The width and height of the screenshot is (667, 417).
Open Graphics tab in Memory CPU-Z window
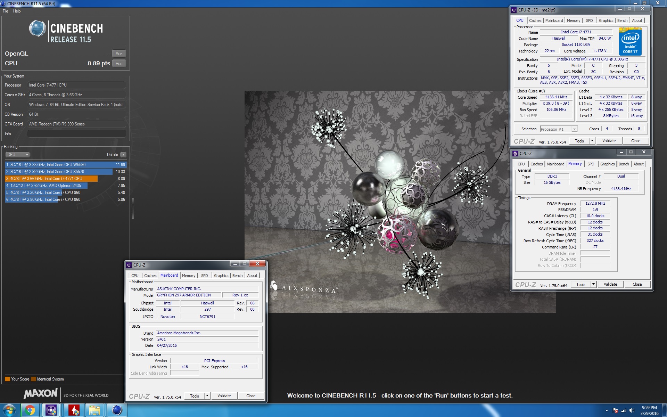[x=607, y=164]
